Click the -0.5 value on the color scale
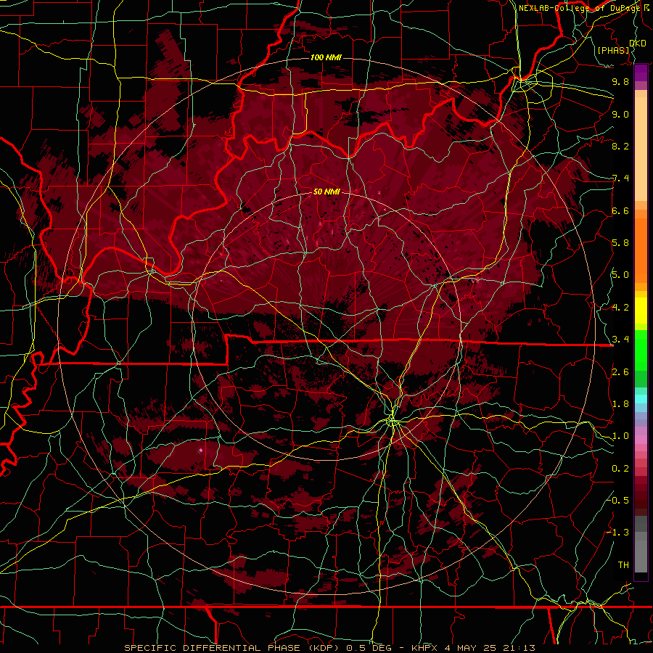Screen dimensions: 653x653 coord(618,501)
